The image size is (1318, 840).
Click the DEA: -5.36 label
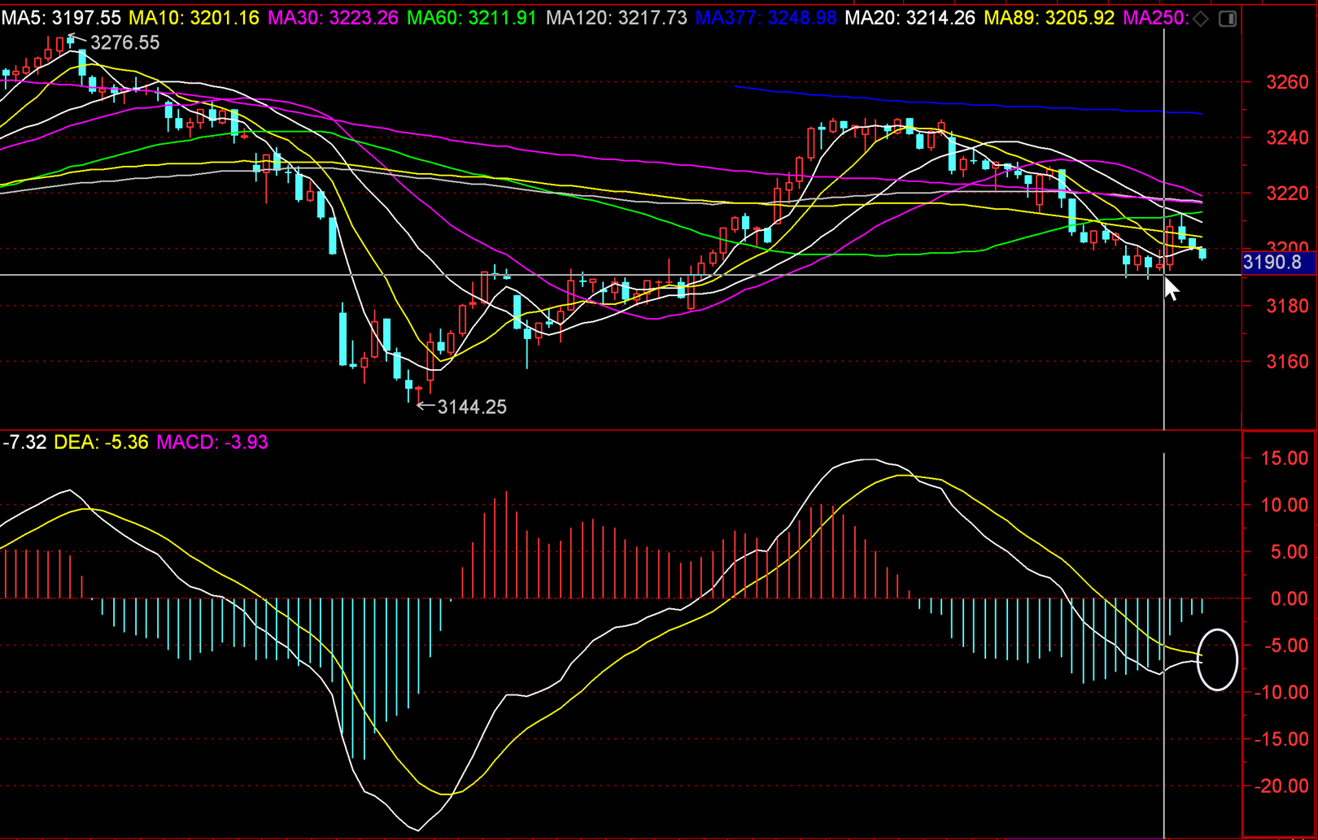click(x=101, y=442)
